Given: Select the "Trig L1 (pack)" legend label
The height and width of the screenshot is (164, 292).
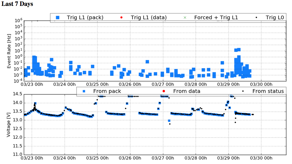Looking at the screenshot, I should click(85, 18).
